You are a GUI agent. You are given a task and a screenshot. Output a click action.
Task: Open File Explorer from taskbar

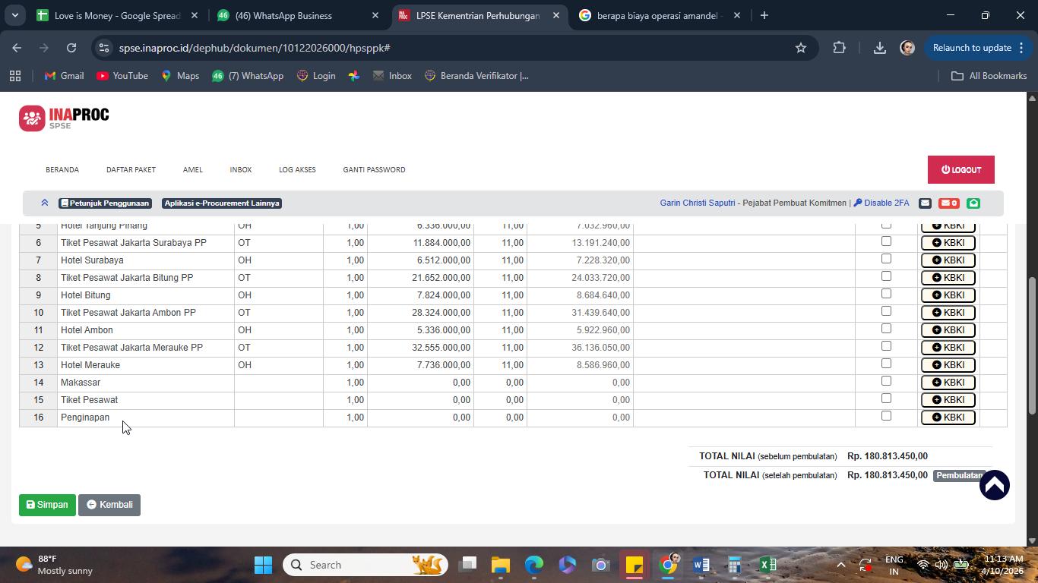coord(500,565)
